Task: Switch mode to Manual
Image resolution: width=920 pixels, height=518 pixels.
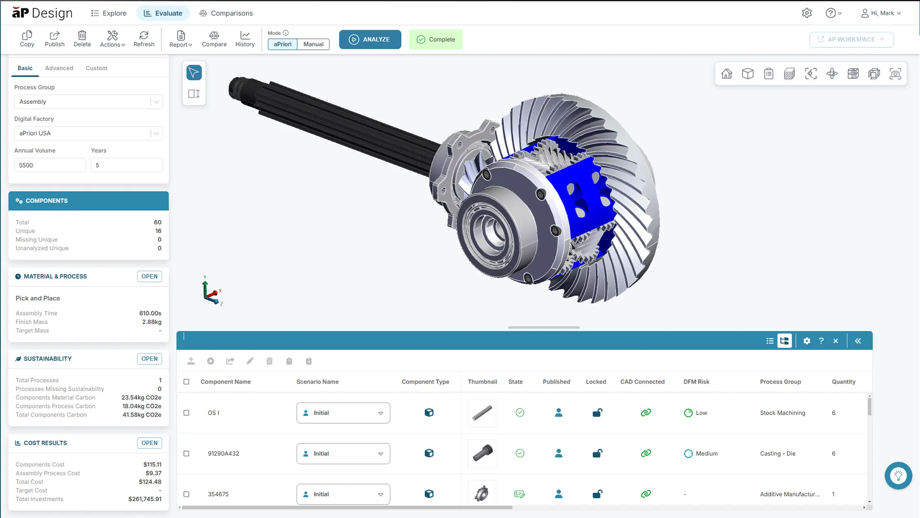Action: (313, 44)
